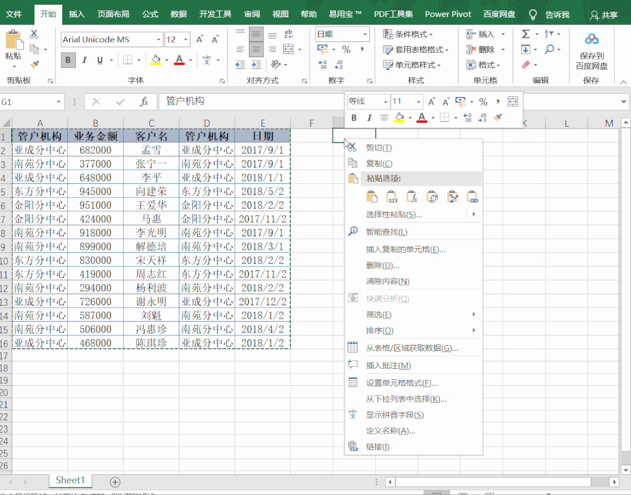Toggle Italic in the ribbon font group
The width and height of the screenshot is (631, 495).
point(84,60)
